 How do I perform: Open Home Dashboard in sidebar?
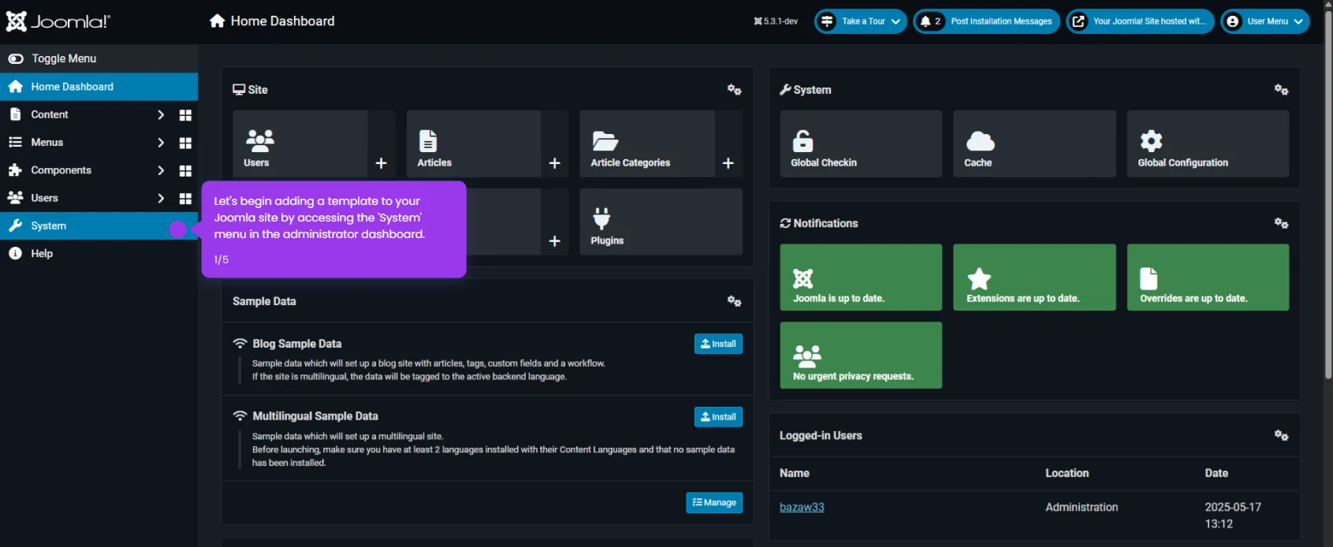coord(99,87)
